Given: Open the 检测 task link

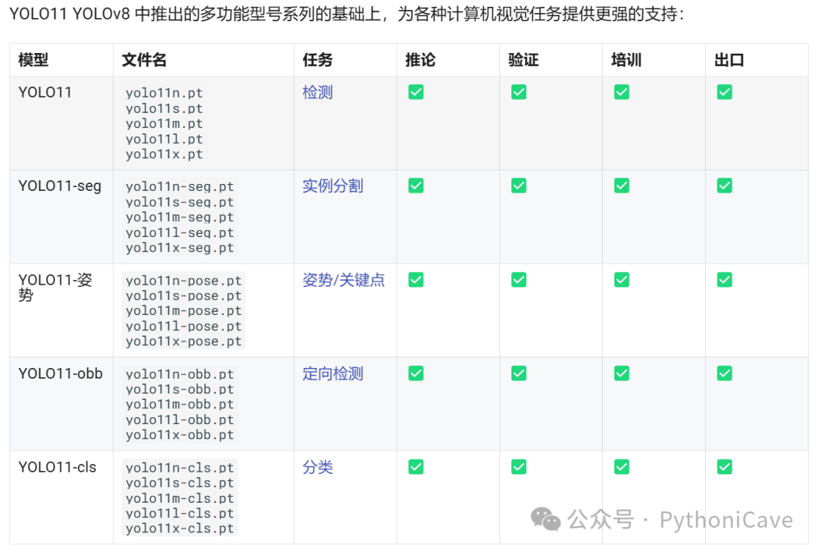Looking at the screenshot, I should point(317,92).
